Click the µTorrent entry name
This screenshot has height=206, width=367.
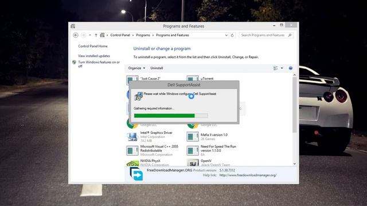pos(207,79)
